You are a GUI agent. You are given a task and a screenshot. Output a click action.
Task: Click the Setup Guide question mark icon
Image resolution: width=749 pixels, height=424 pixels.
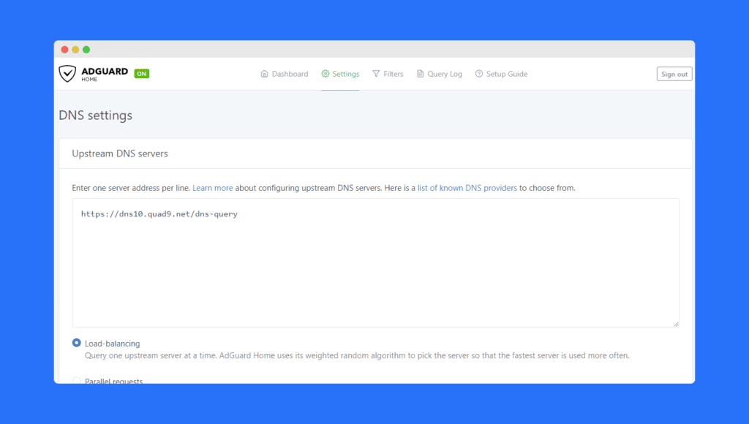pos(479,74)
